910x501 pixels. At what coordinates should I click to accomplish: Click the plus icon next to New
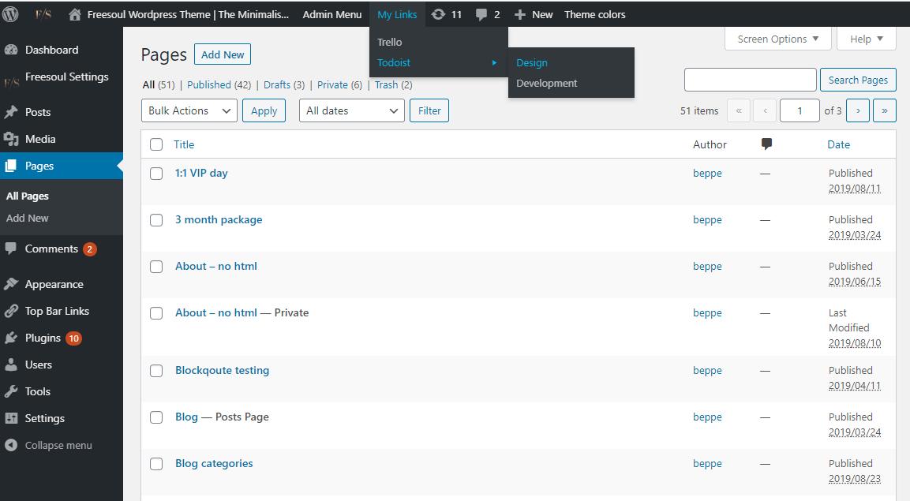pos(520,14)
